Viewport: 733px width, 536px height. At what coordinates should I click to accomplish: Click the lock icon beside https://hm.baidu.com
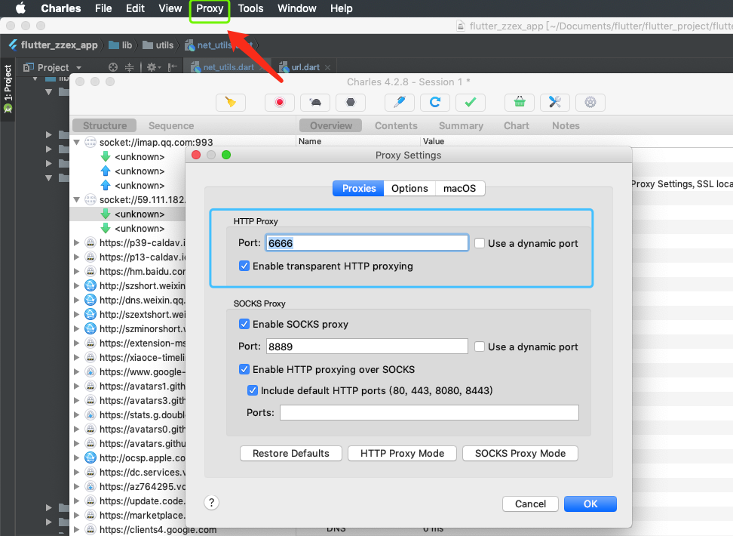(x=90, y=272)
